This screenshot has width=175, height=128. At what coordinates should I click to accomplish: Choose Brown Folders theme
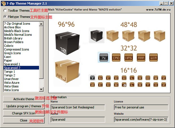pyautogui.click(x=21, y=42)
